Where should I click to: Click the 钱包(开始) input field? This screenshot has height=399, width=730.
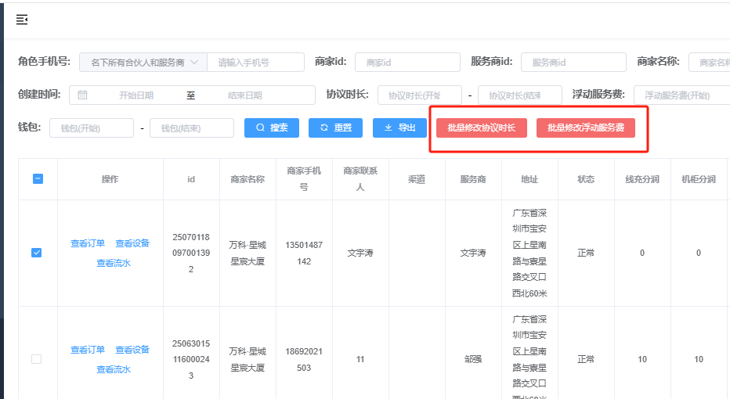(x=91, y=128)
